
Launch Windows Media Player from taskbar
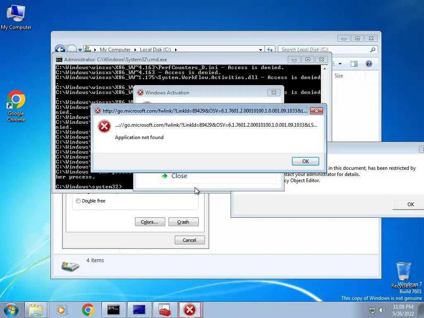point(62,310)
